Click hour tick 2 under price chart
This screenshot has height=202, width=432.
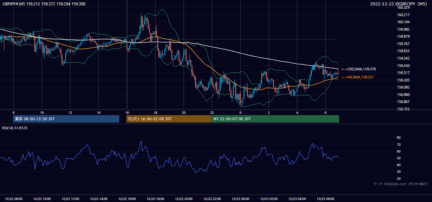269,112
